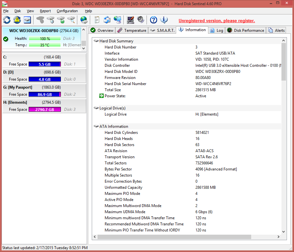294x252 pixels.
Task: Click the 4.8 GB free space bar for D:
Action: (45, 79)
